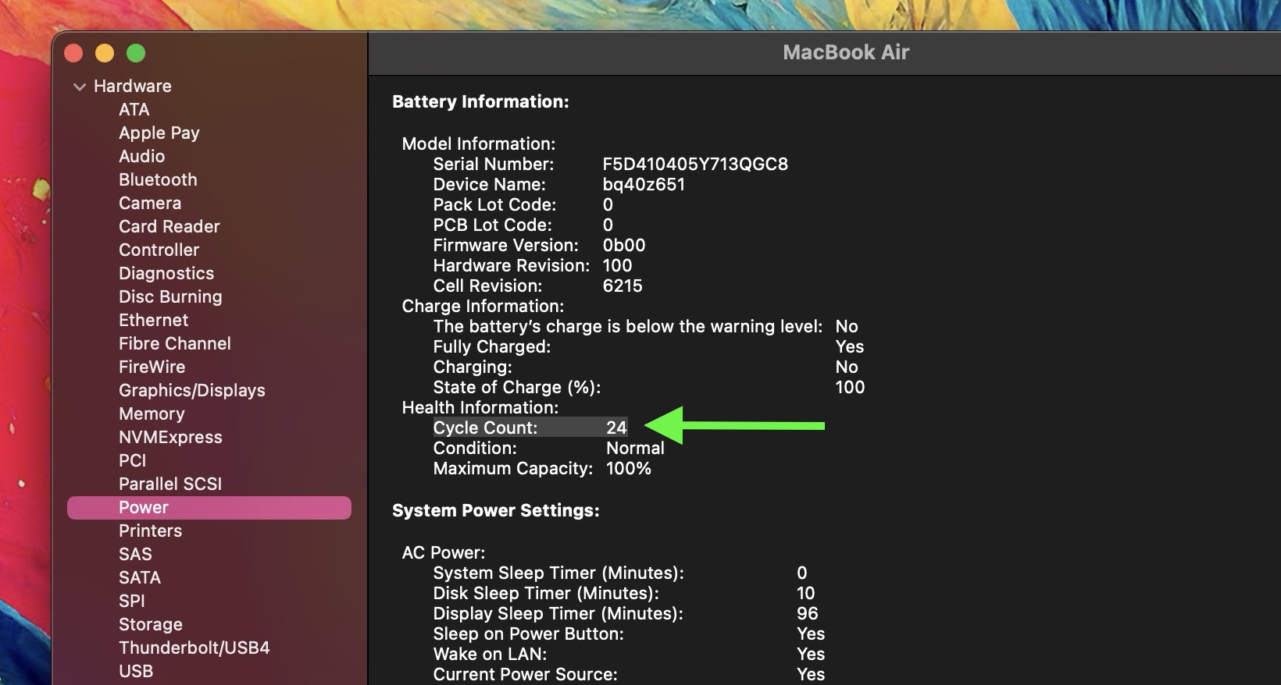Choose the SATA hardware item

(x=140, y=577)
